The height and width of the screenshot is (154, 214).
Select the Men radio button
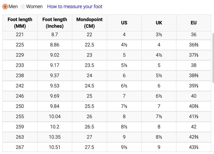[5, 7]
